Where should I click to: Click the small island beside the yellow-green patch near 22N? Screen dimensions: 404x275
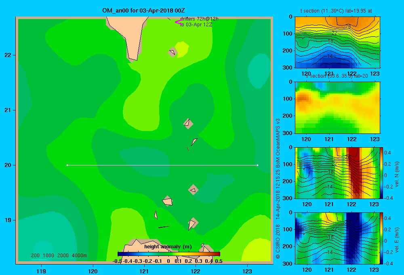(173, 52)
